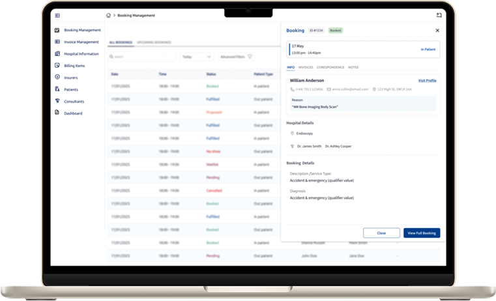This screenshot has height=301, width=496.
Task: Open Invoice Management section
Action: 81,42
